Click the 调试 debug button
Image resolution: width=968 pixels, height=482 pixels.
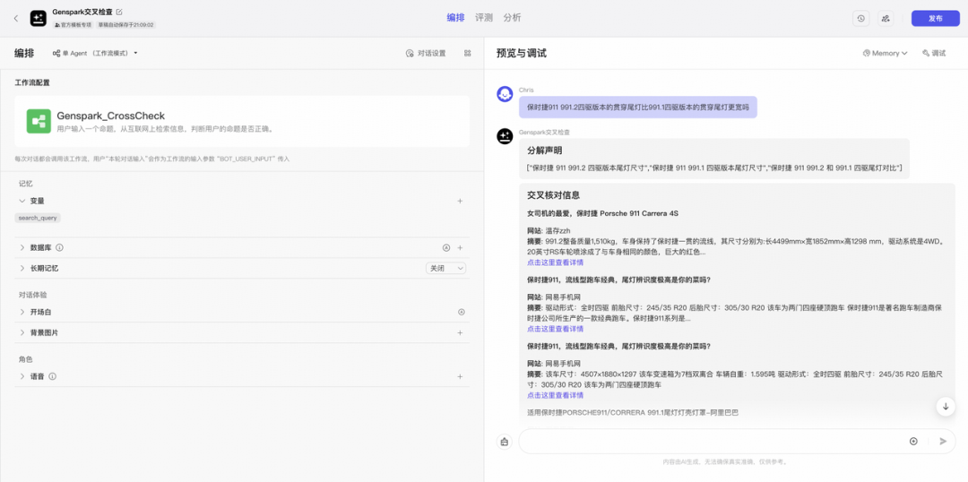pyautogui.click(x=934, y=53)
